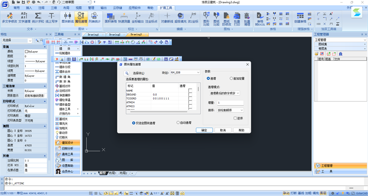Click the 选择块 pick-block icon in dialog
Viewport: 368px width, 196px height.
(x=127, y=73)
